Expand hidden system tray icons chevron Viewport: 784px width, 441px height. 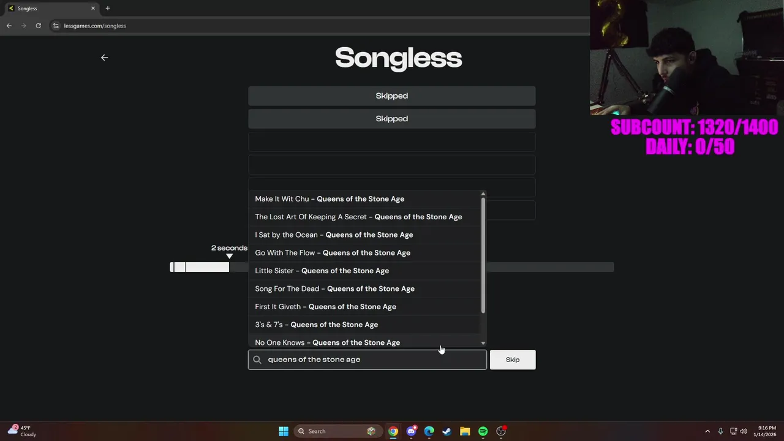(707, 431)
